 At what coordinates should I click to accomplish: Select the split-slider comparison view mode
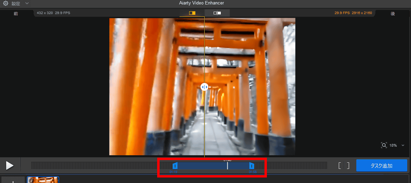(192, 13)
